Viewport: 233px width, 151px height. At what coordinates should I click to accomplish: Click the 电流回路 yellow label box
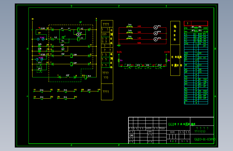coord(175,33)
